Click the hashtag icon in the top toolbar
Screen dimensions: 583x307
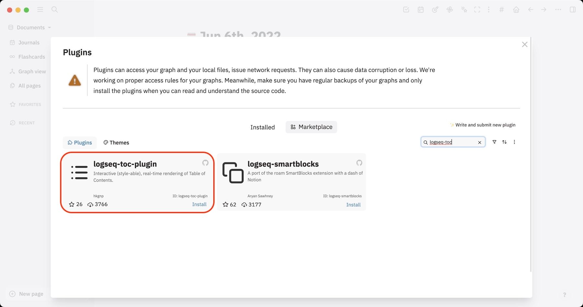click(x=502, y=10)
